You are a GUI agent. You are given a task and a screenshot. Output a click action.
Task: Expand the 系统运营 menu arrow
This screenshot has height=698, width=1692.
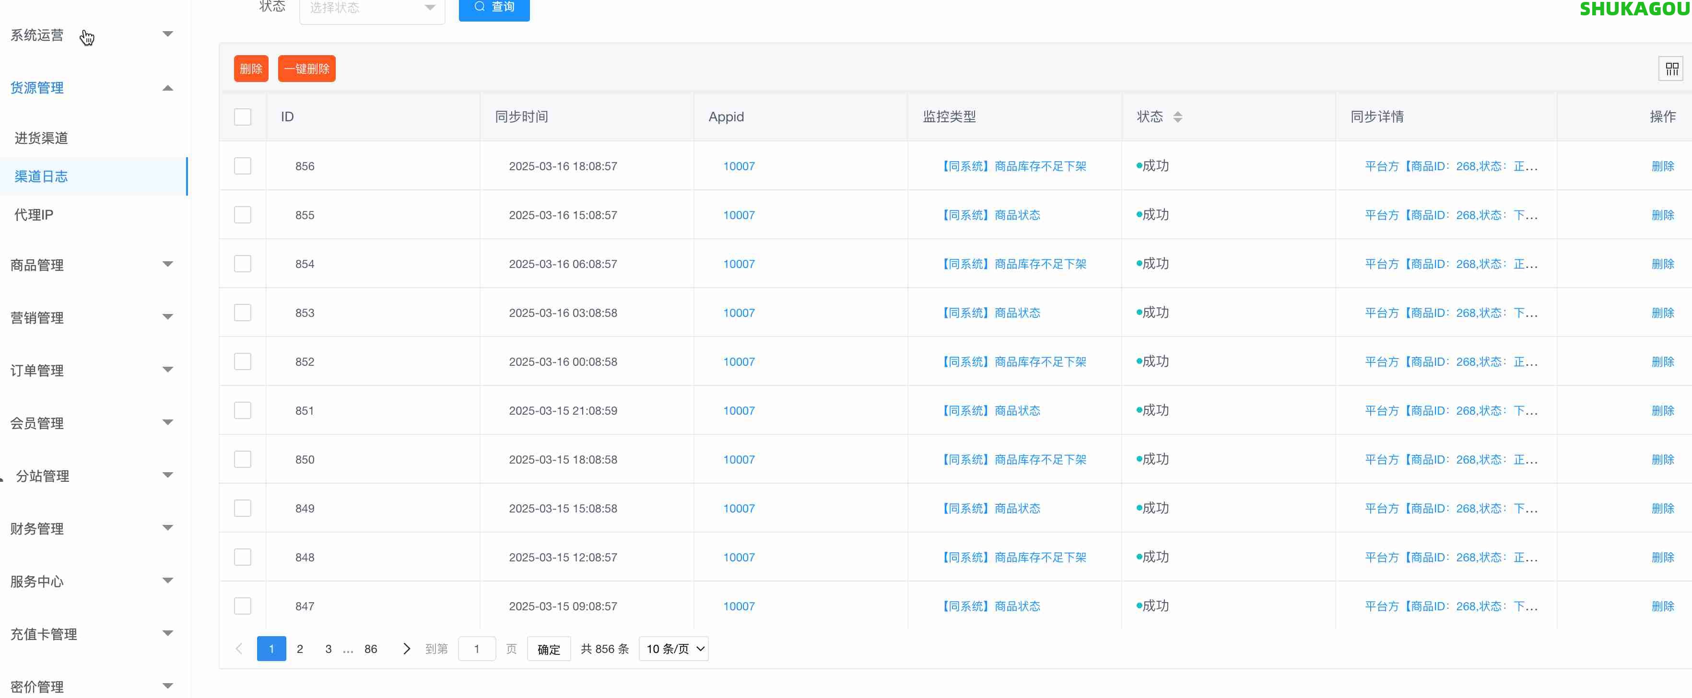[x=167, y=34]
